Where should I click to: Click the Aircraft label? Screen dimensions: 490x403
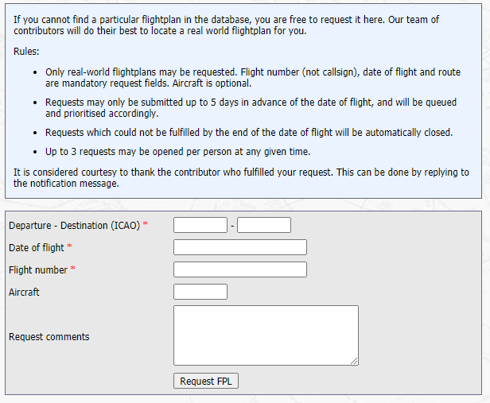[24, 293]
